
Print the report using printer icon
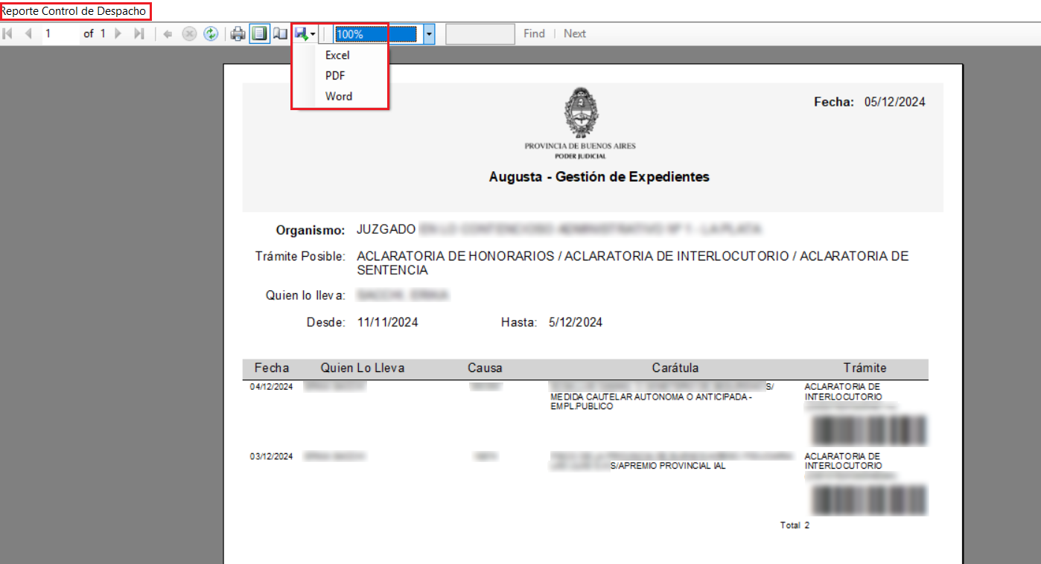point(238,33)
